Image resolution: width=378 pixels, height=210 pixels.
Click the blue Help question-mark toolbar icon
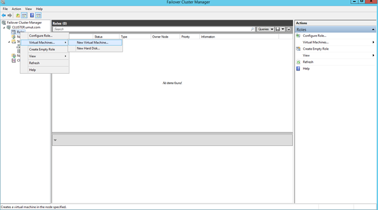[32, 16]
